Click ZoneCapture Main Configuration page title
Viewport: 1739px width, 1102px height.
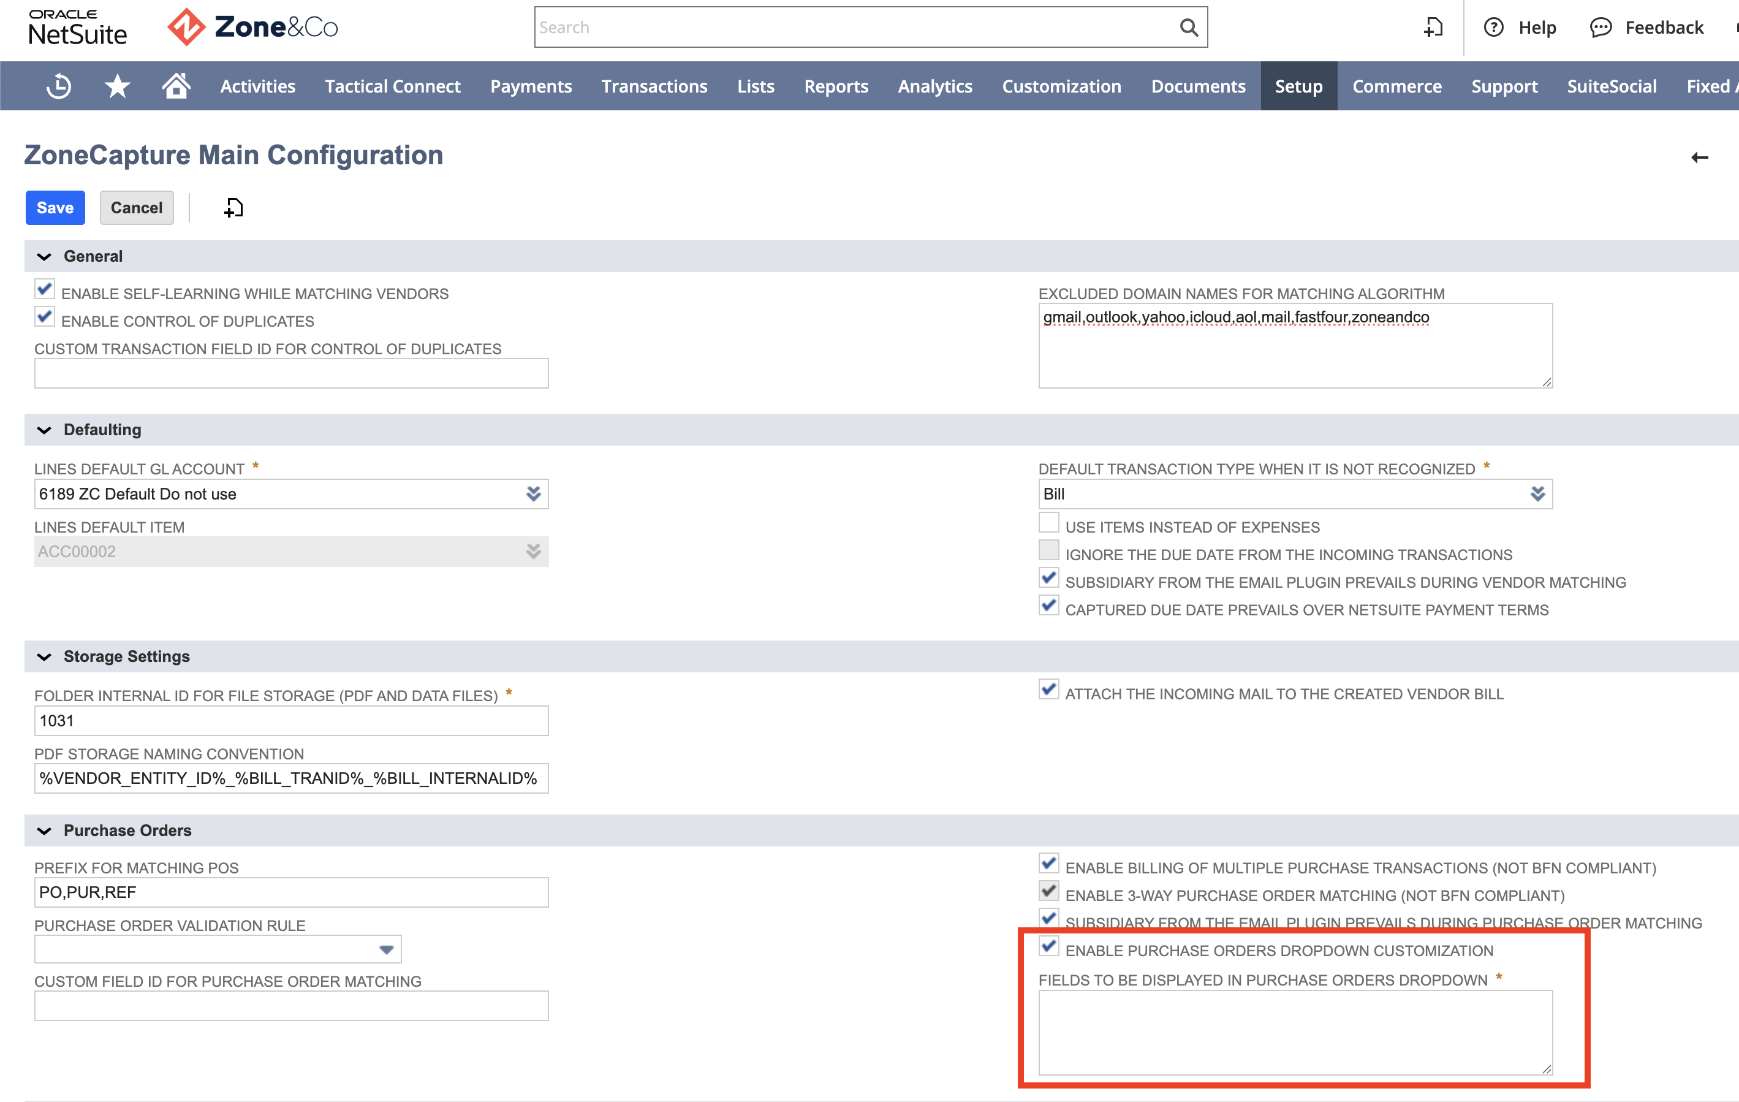(x=234, y=155)
